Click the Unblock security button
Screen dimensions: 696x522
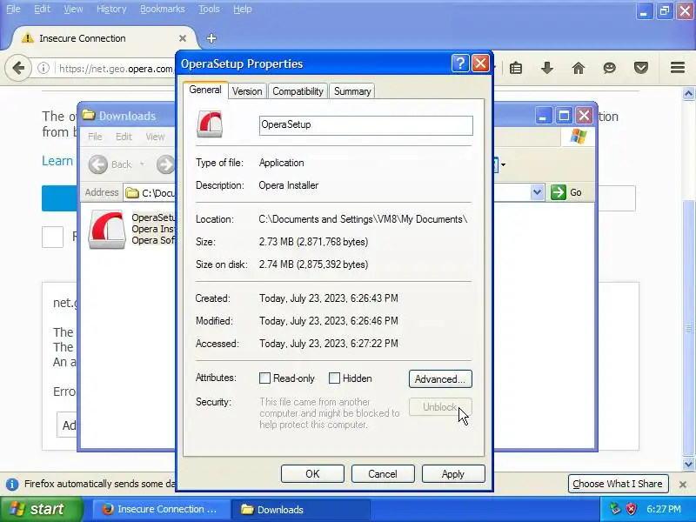440,407
